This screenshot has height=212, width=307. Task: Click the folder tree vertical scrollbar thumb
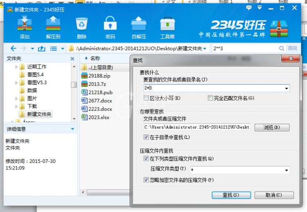(74, 85)
